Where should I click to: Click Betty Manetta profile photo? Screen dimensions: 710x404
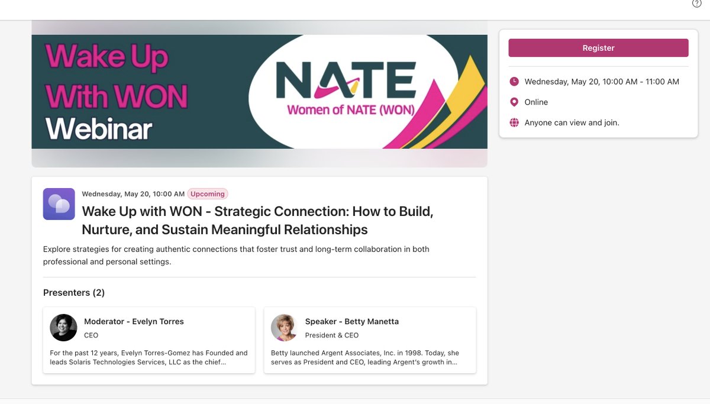(x=285, y=328)
